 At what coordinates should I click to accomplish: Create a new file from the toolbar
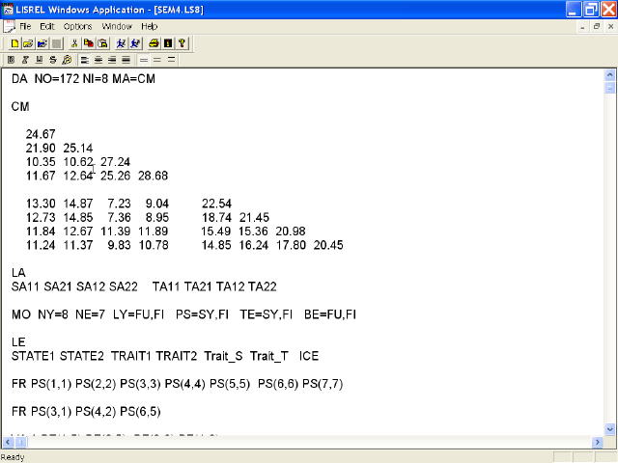[x=14, y=43]
